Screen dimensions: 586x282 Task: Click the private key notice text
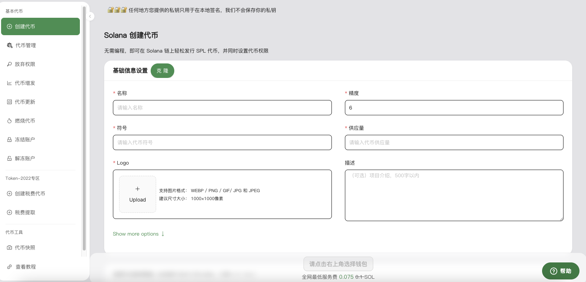click(202, 10)
